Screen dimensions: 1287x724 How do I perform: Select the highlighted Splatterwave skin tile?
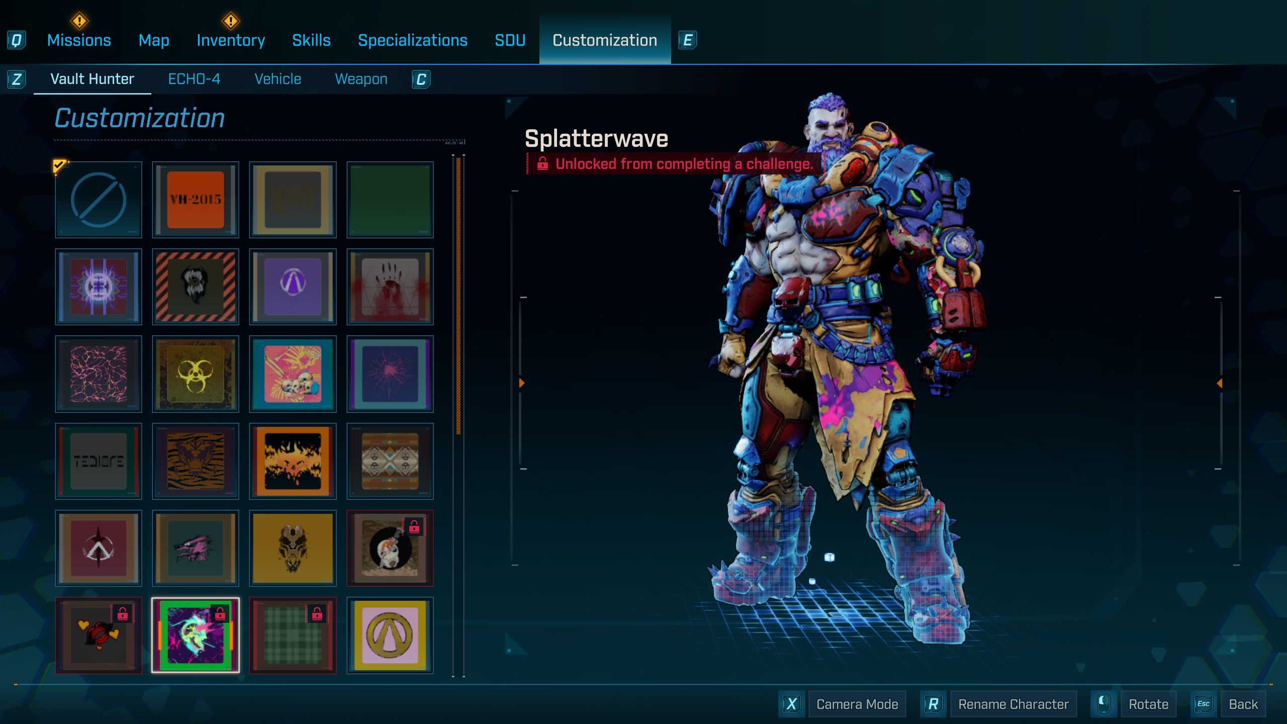(196, 636)
